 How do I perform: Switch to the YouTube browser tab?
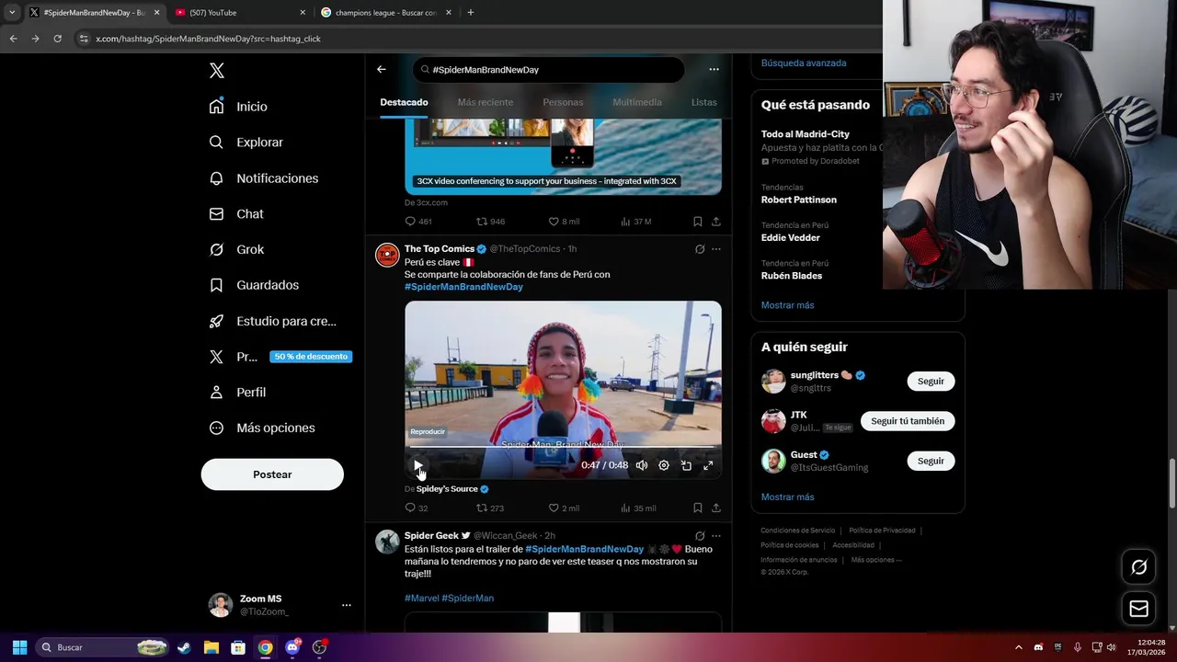(239, 13)
